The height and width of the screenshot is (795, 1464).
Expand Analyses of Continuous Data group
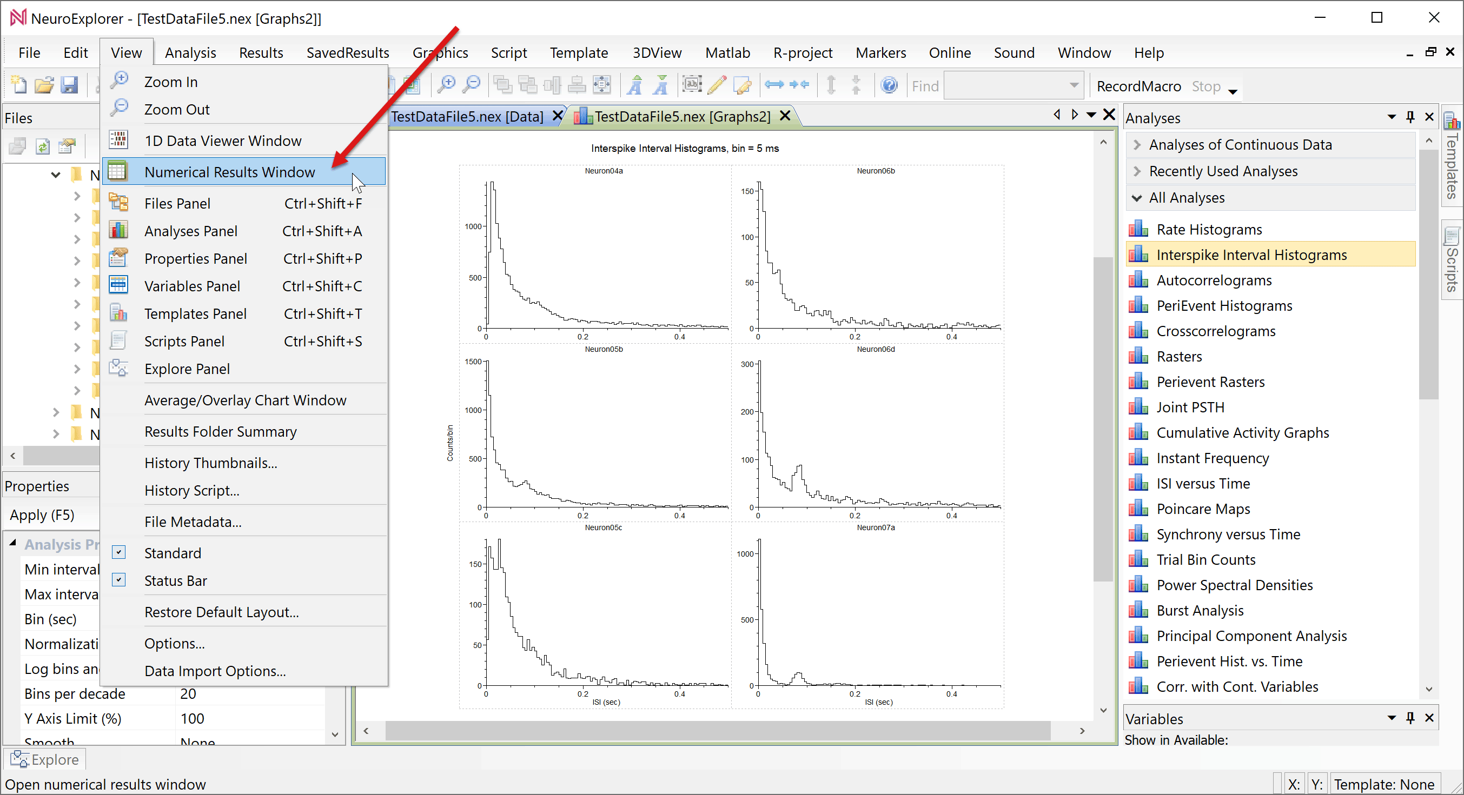tap(1137, 145)
